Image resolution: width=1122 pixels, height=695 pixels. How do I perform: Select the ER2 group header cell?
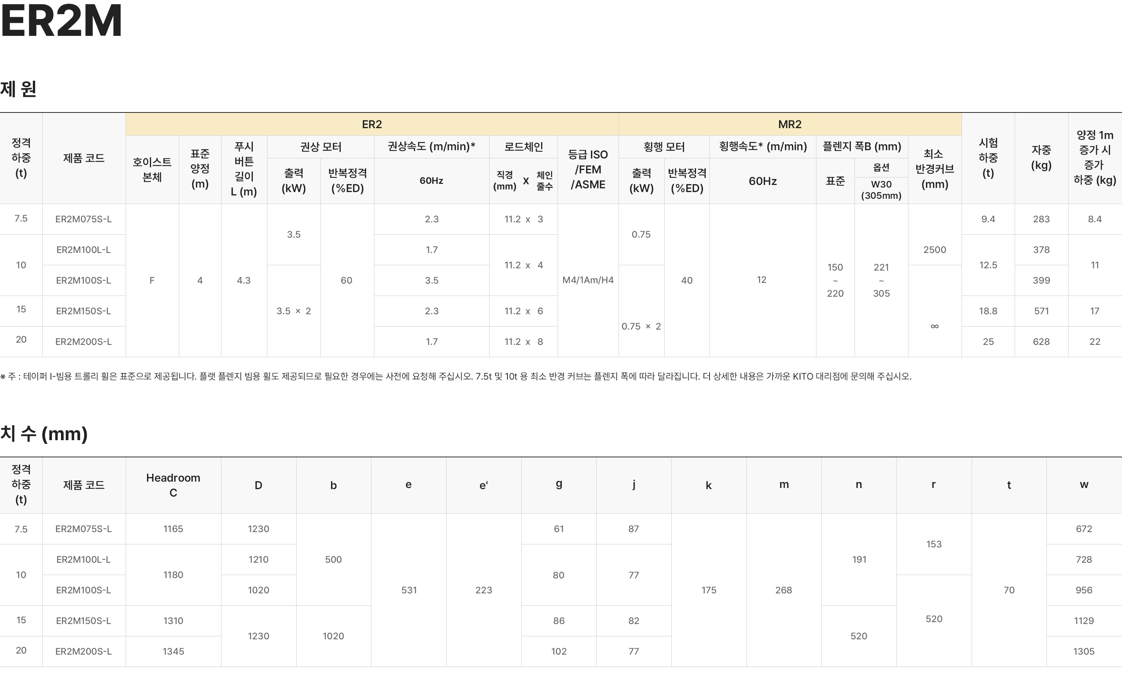click(372, 124)
